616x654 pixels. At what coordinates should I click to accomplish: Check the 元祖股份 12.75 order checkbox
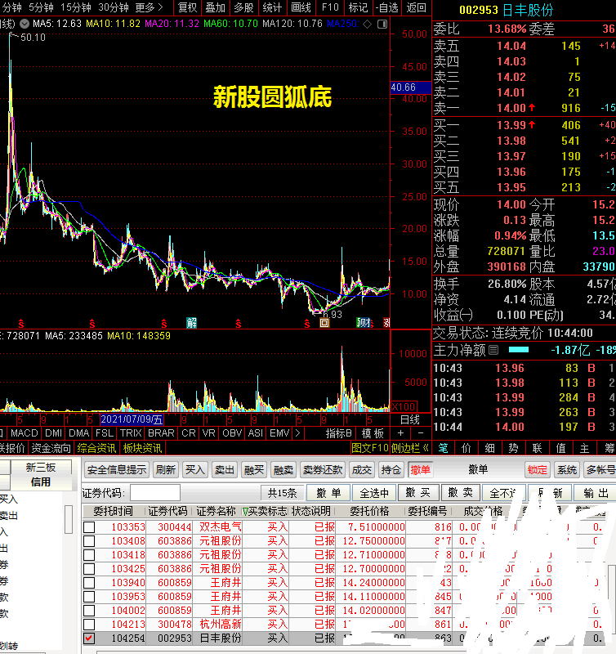89,541
